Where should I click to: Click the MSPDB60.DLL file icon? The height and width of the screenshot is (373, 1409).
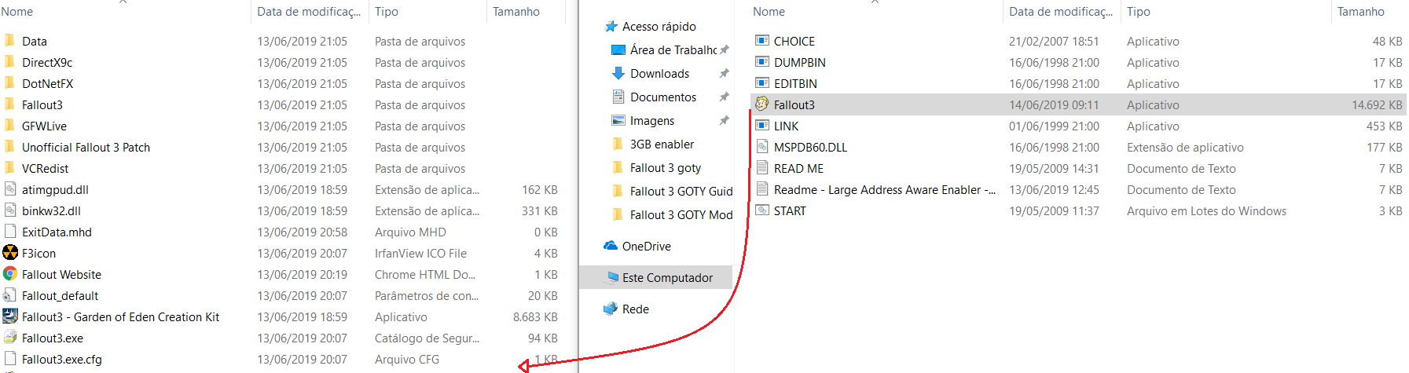tap(761, 147)
